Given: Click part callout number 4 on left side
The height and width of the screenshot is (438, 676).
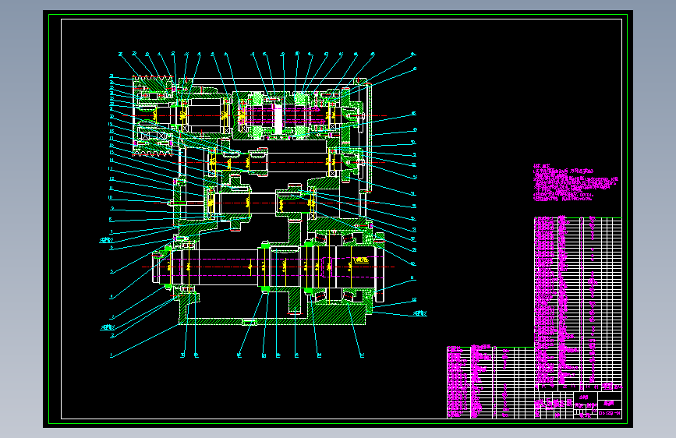Looking at the screenshot, I should click(111, 297).
